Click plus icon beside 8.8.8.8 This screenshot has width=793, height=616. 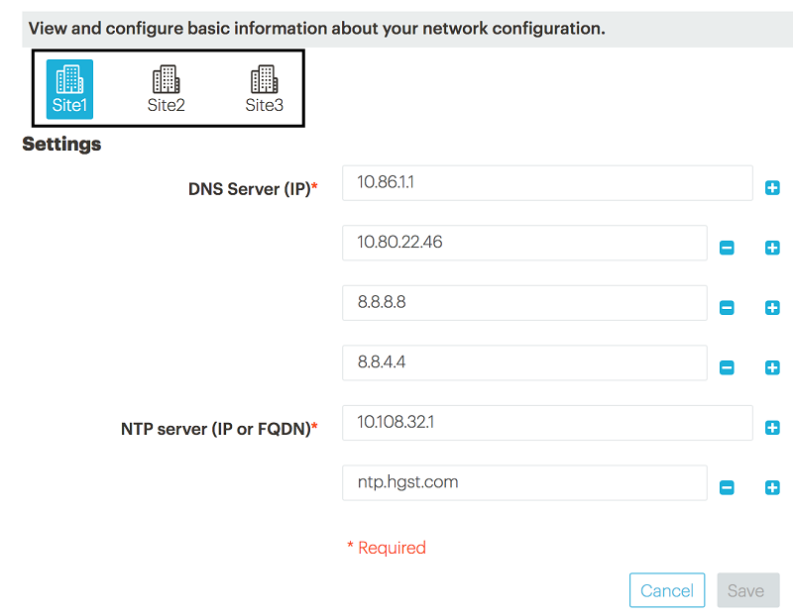772,308
